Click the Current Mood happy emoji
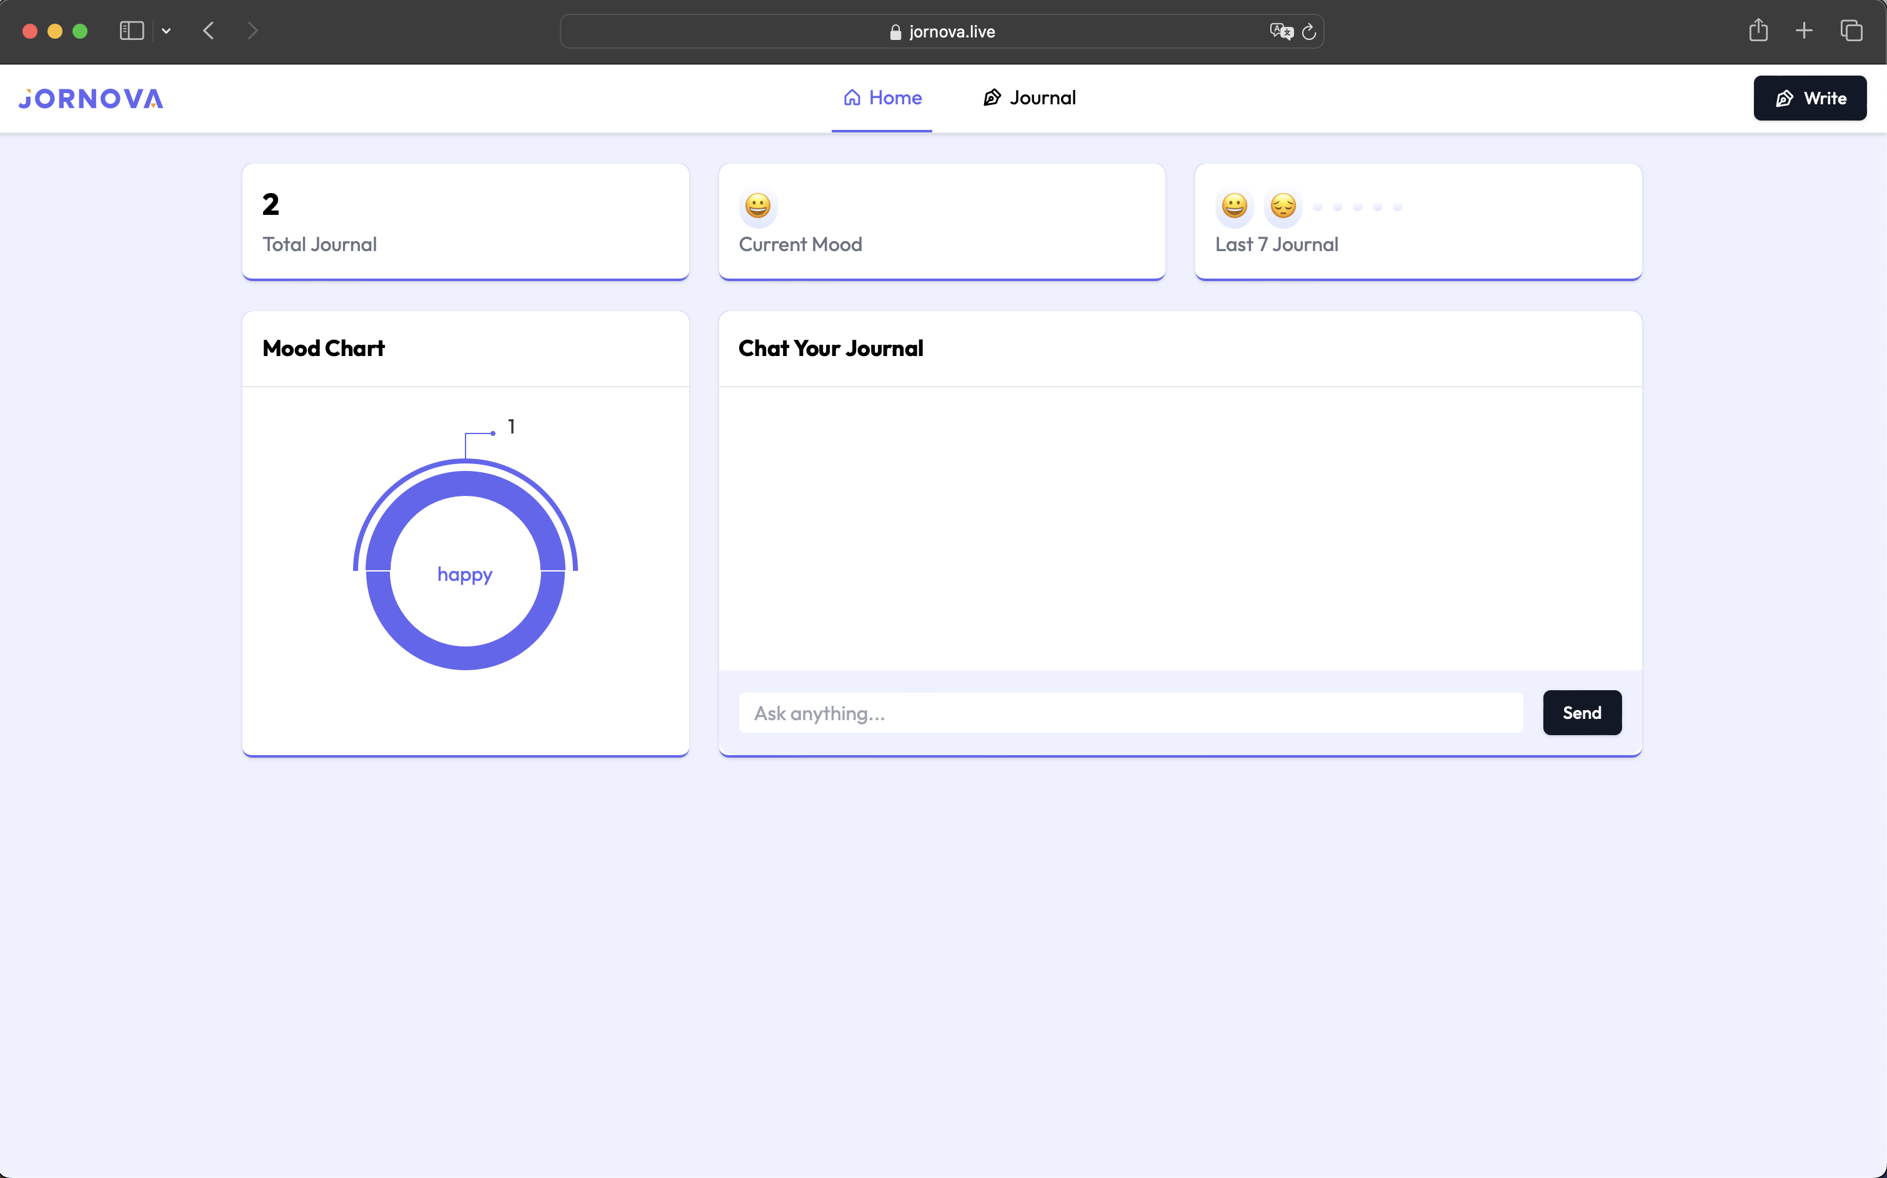Viewport: 1887px width, 1178px height. click(757, 205)
